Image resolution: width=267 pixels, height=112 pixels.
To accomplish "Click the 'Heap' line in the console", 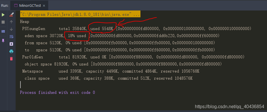I will [24, 22].
